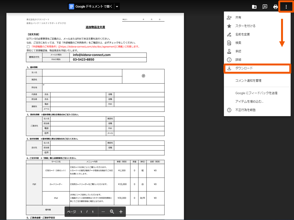
Task: Click Google にフィードバックを送信
Action: click(256, 93)
